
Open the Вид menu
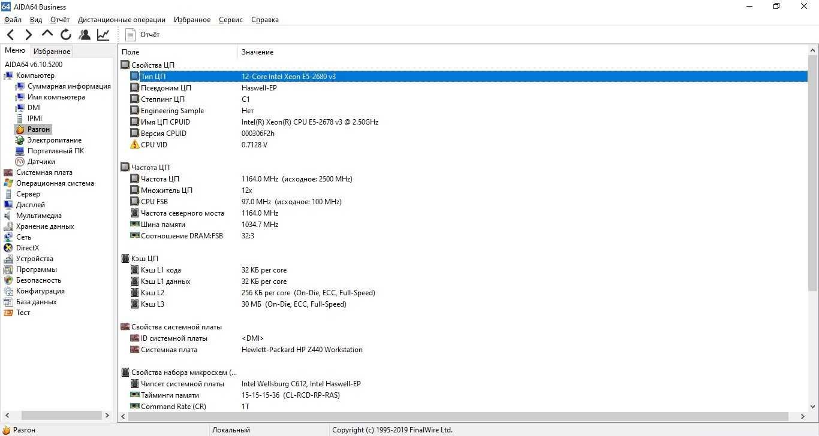(x=36, y=20)
